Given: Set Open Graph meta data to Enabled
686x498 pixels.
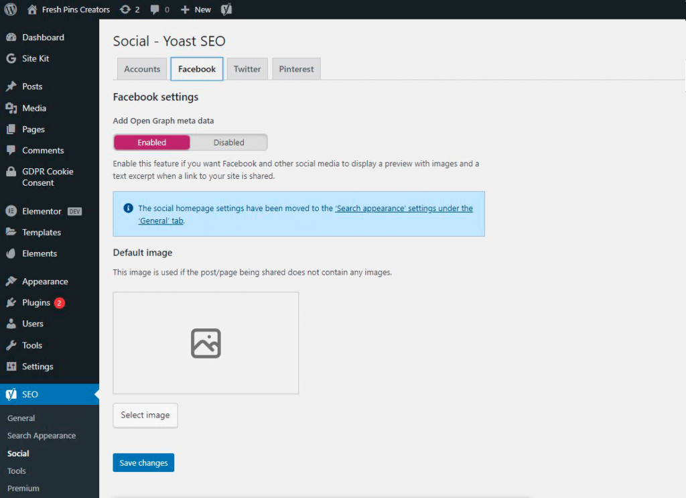Looking at the screenshot, I should [x=152, y=142].
